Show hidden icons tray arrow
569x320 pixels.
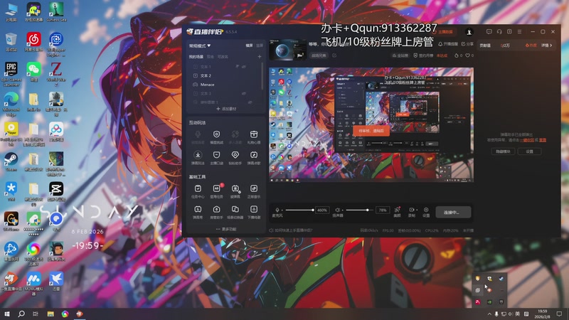pos(489,314)
